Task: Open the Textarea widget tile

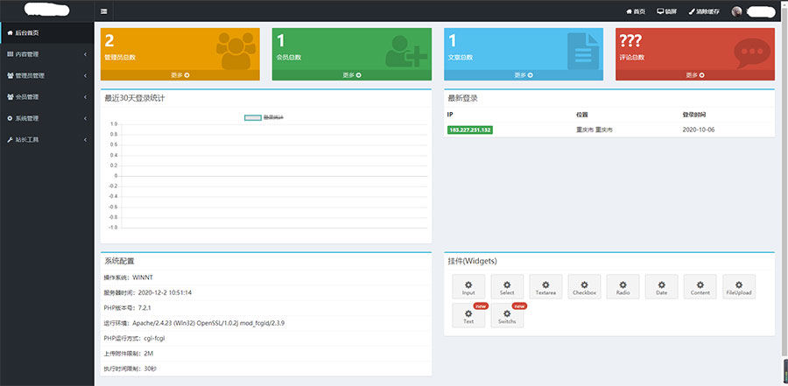Action: pyautogui.click(x=545, y=287)
